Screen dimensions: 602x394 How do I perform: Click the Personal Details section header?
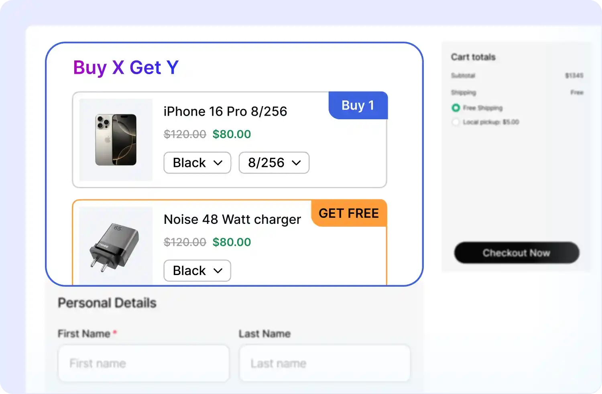pos(107,303)
